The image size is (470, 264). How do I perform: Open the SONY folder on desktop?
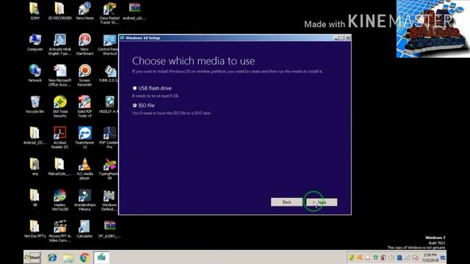tap(35, 11)
